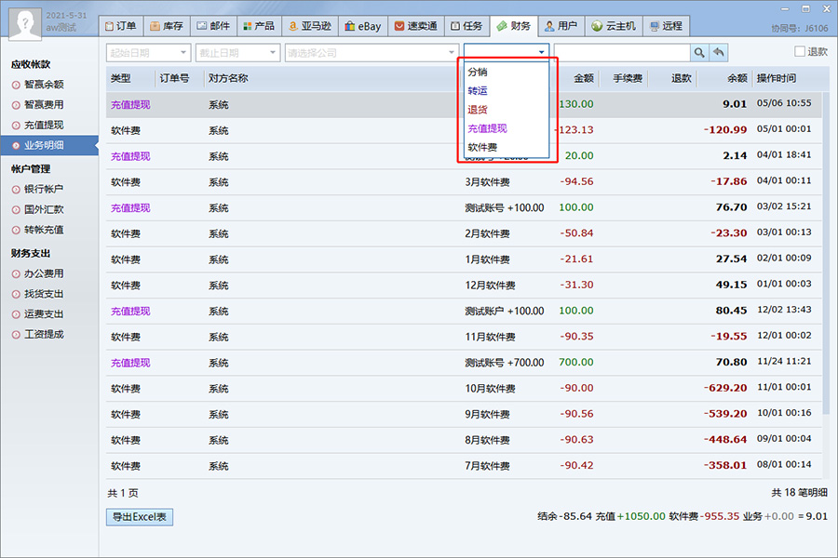Select 软件费 option in the dropdown
The width and height of the screenshot is (838, 558).
click(482, 147)
